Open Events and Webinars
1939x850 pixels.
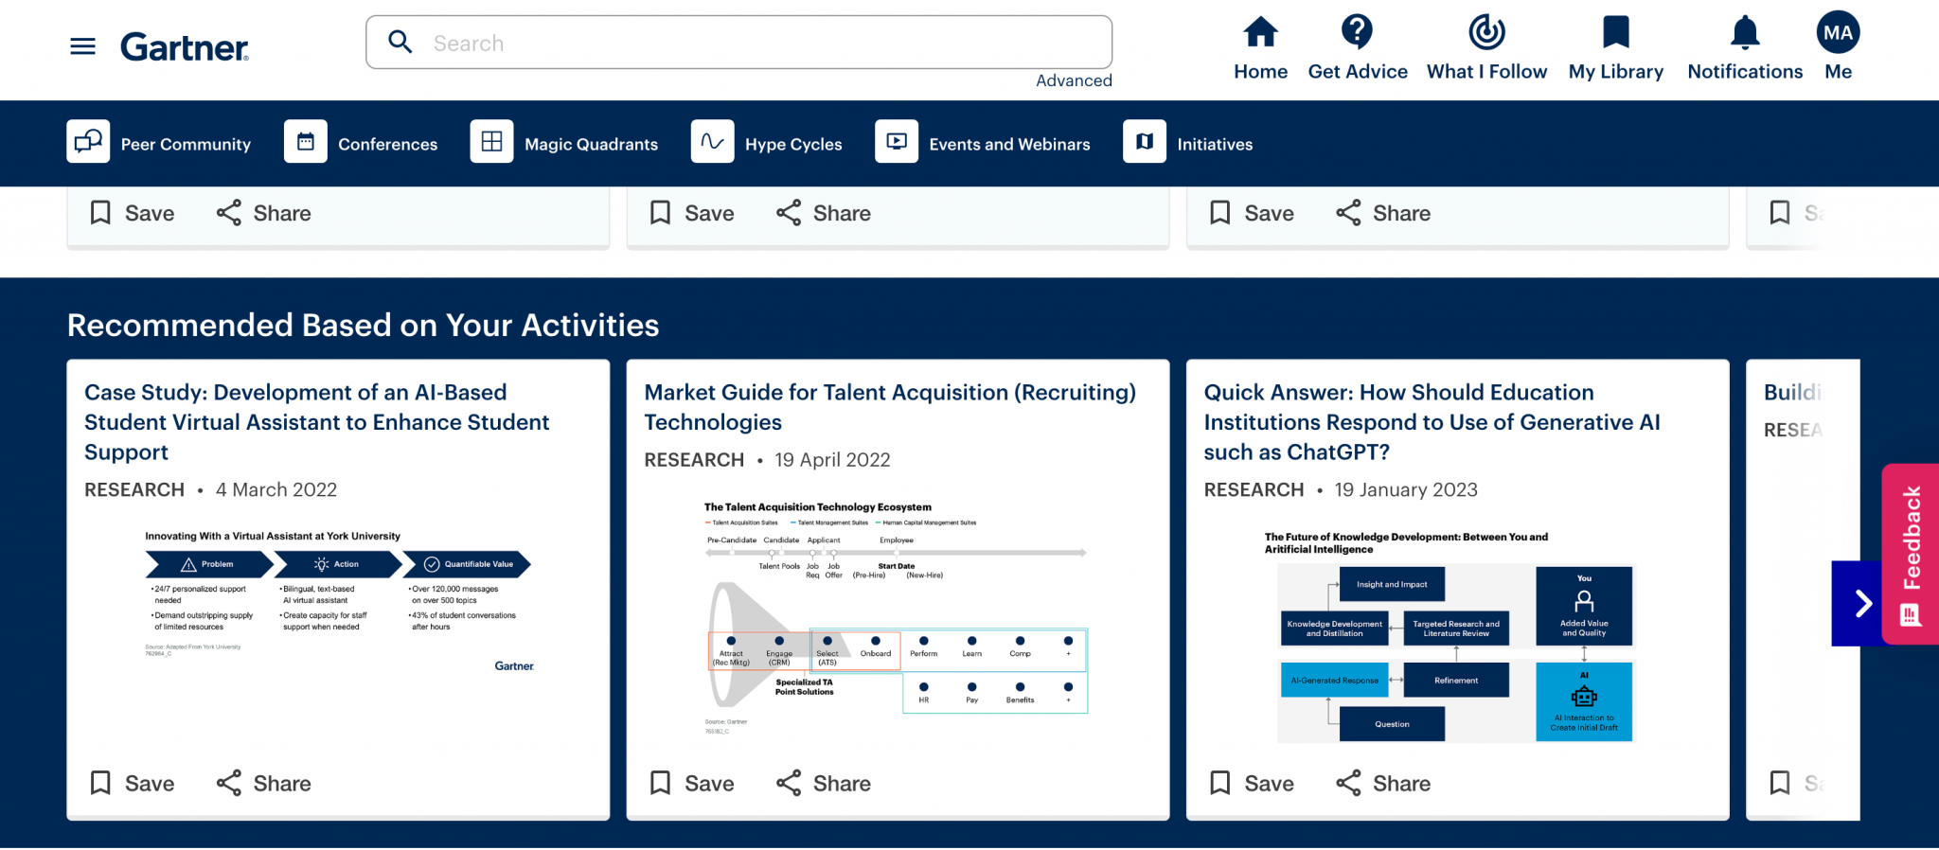tap(983, 143)
